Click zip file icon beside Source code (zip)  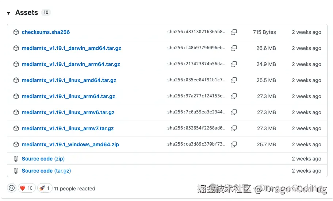click(x=16, y=159)
